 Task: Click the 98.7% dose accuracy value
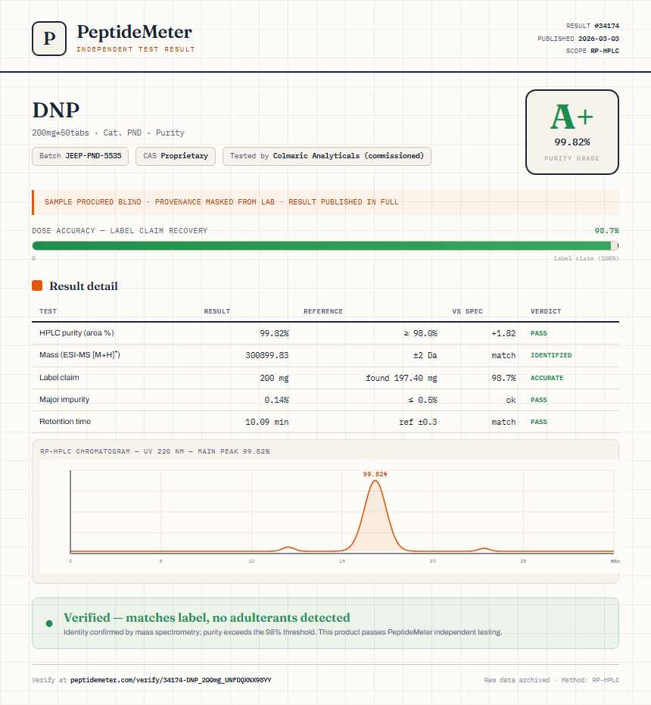click(x=606, y=231)
